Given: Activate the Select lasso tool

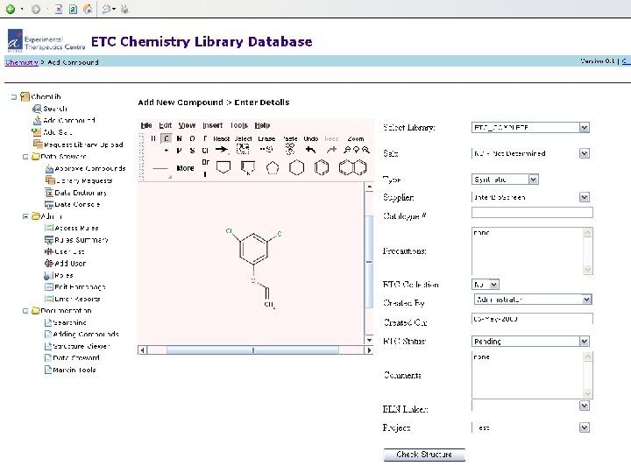Looking at the screenshot, I should 243,149.
